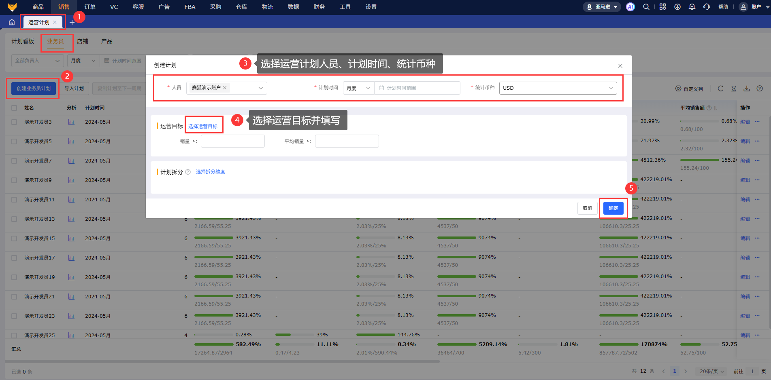
Task: Click the 选择拆分维度 link
Action: (x=211, y=172)
